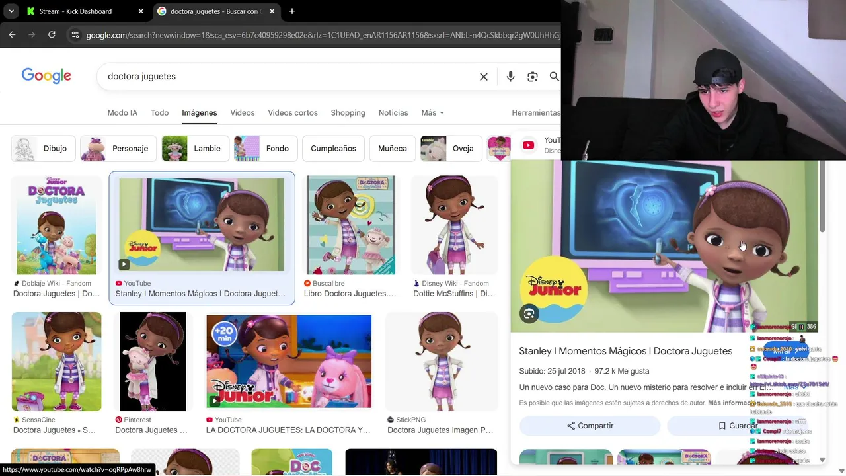Screen dimensions: 846x476
Task: Open StickPNG Doctora Juguetes image thumbnail
Action: point(442,362)
